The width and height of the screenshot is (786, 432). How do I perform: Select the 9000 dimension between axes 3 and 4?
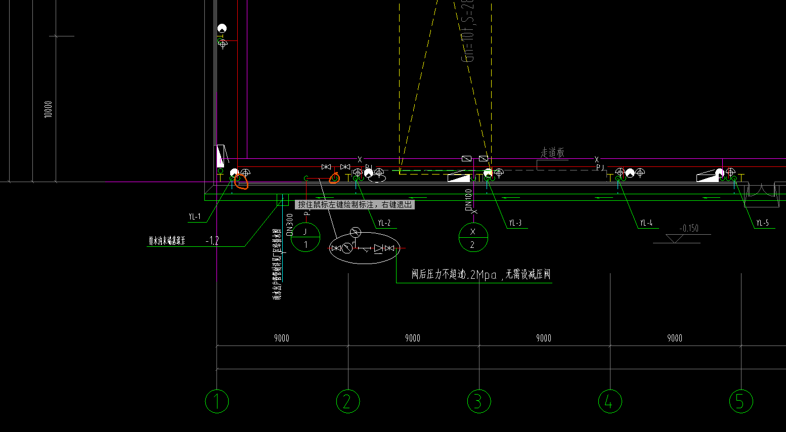tap(544, 338)
